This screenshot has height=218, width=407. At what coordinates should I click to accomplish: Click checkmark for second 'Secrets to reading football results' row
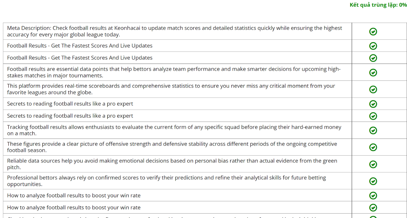pyautogui.click(x=373, y=116)
